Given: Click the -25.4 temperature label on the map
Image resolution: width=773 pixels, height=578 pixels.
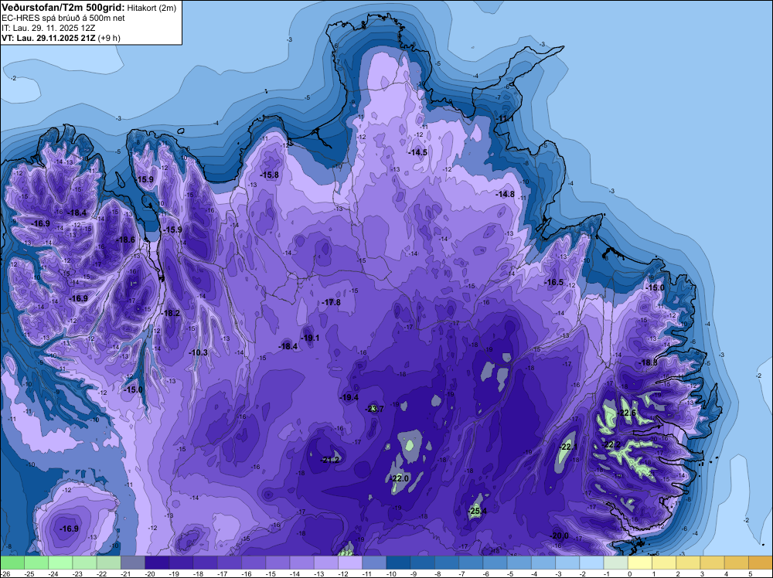Looking at the screenshot, I should (x=477, y=511).
